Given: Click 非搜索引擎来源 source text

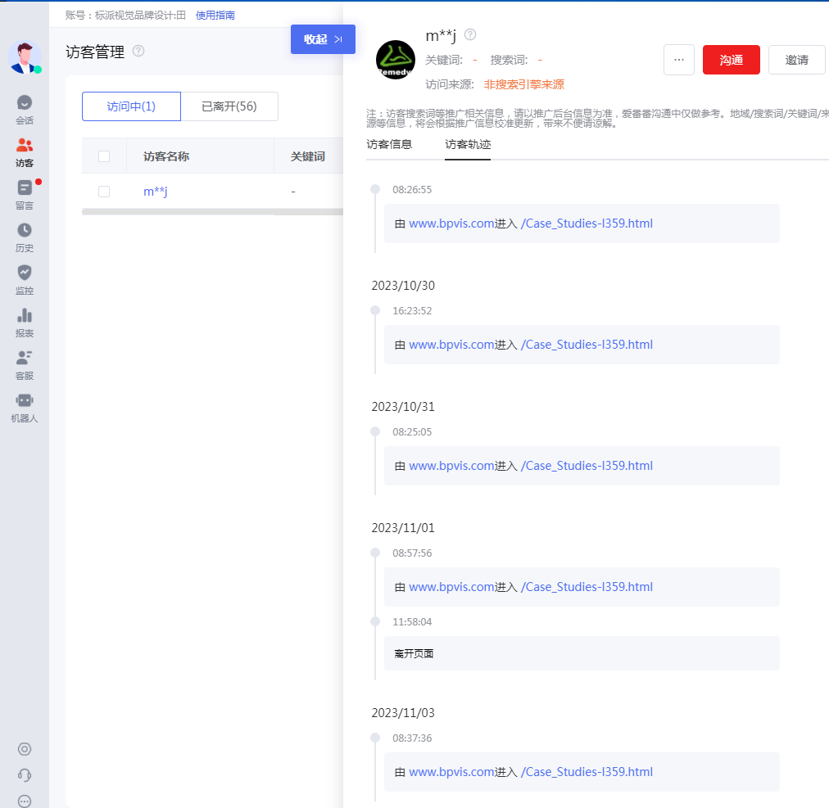Looking at the screenshot, I should pos(524,84).
